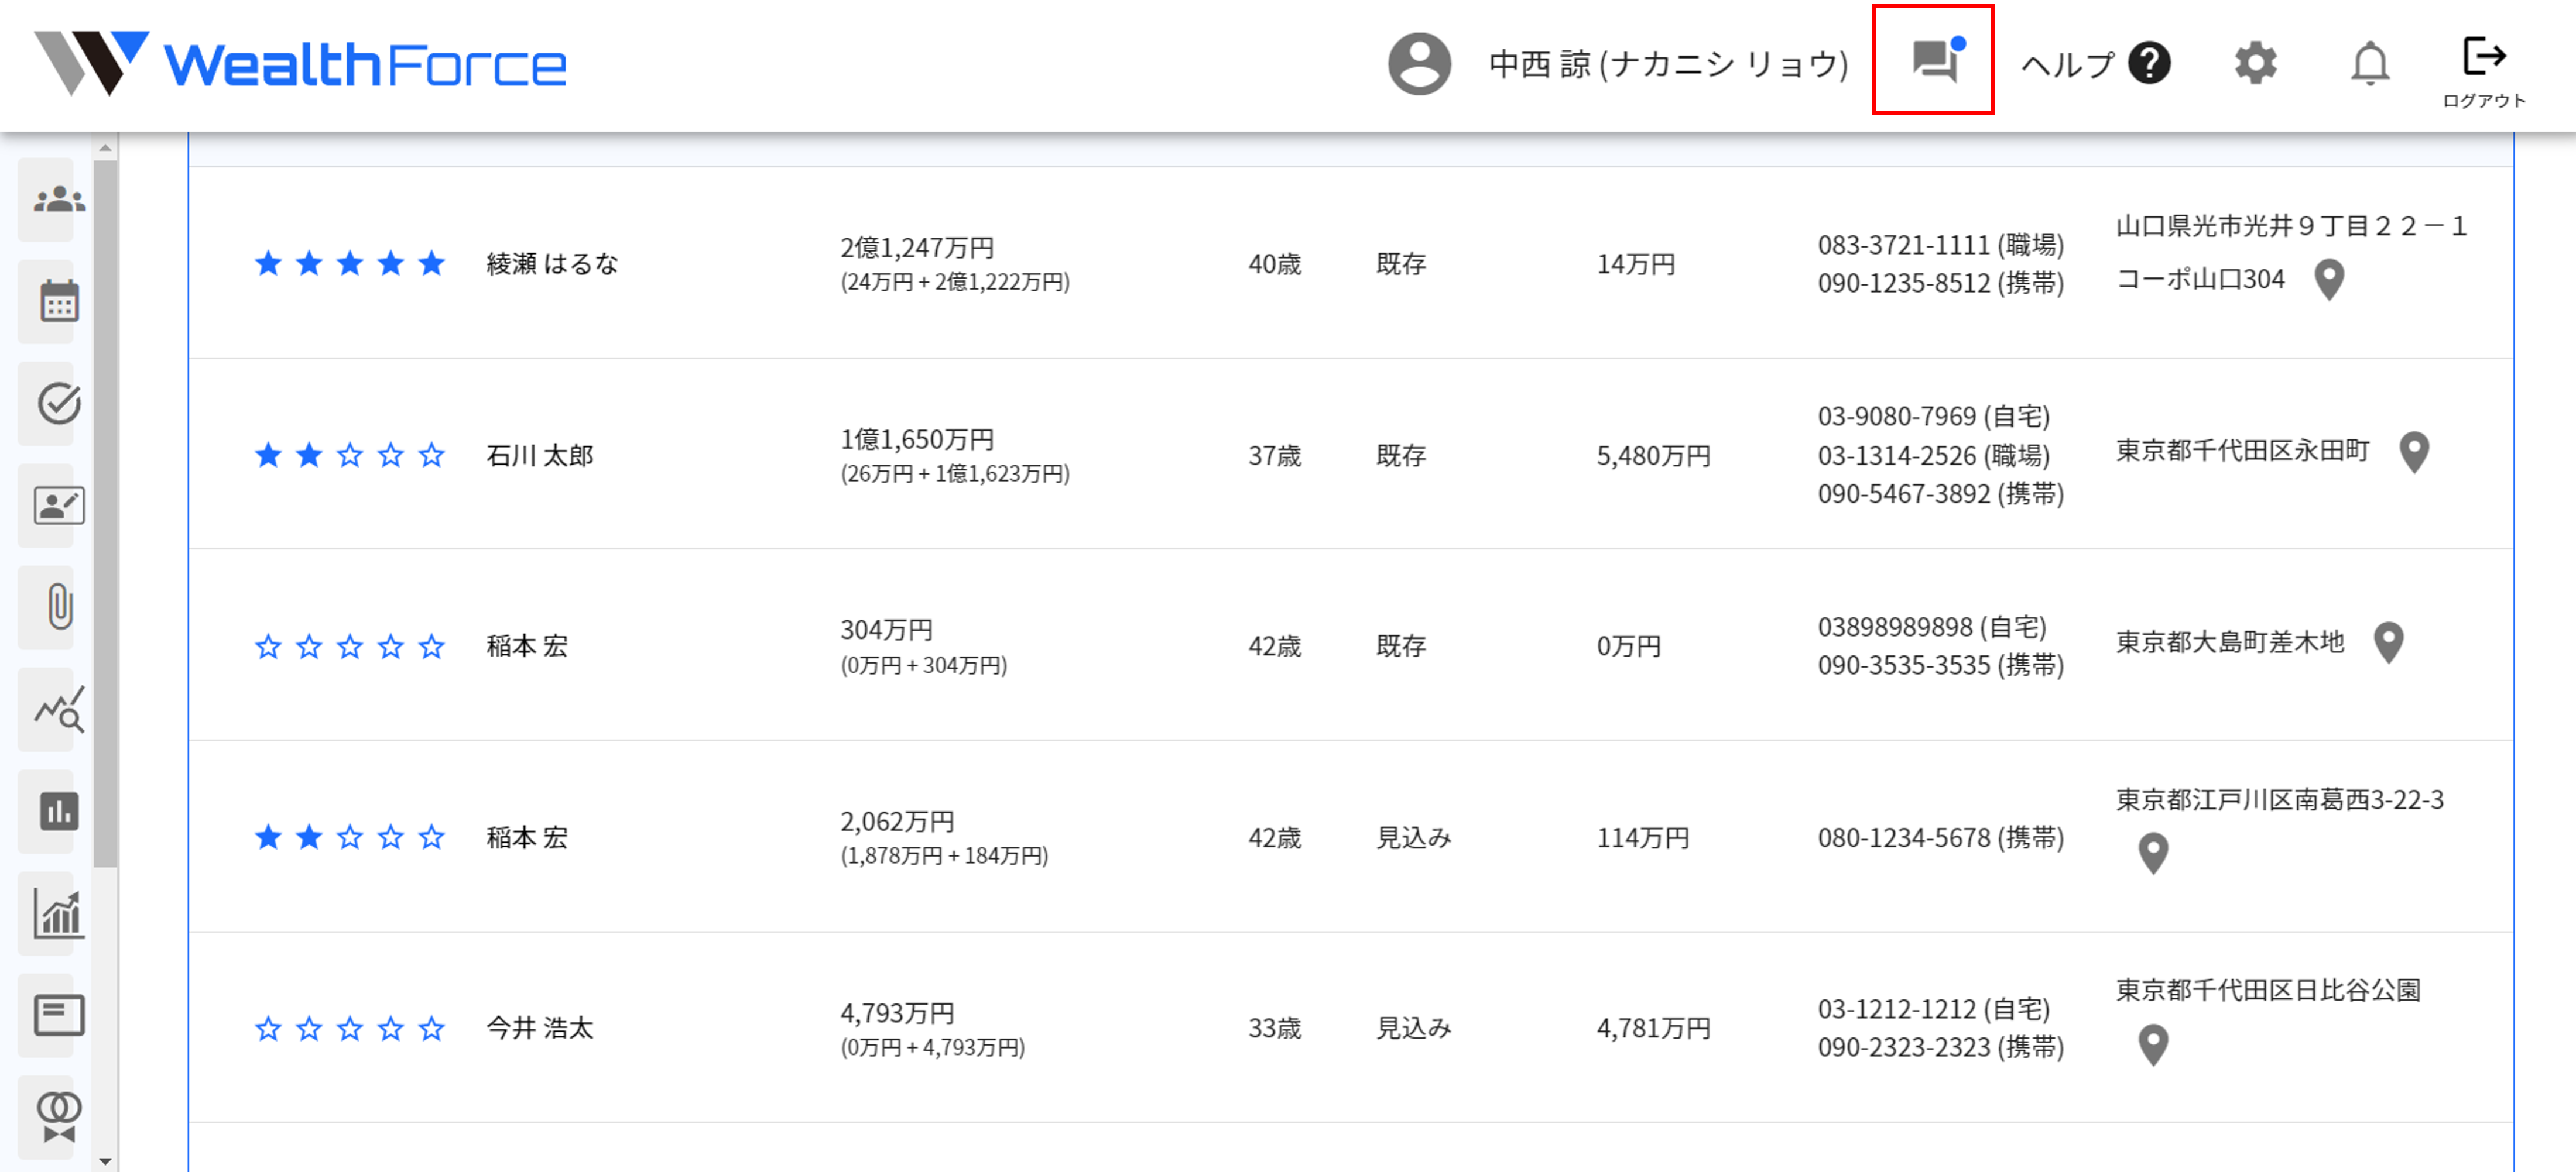Open the chart search analysis sidebar icon
The image size is (2576, 1172).
[59, 709]
